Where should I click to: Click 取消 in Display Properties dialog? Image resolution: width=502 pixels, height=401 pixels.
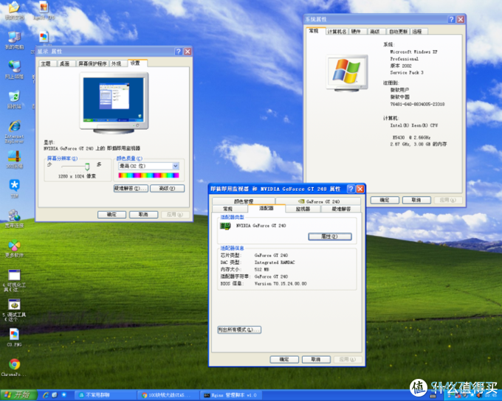(x=143, y=215)
